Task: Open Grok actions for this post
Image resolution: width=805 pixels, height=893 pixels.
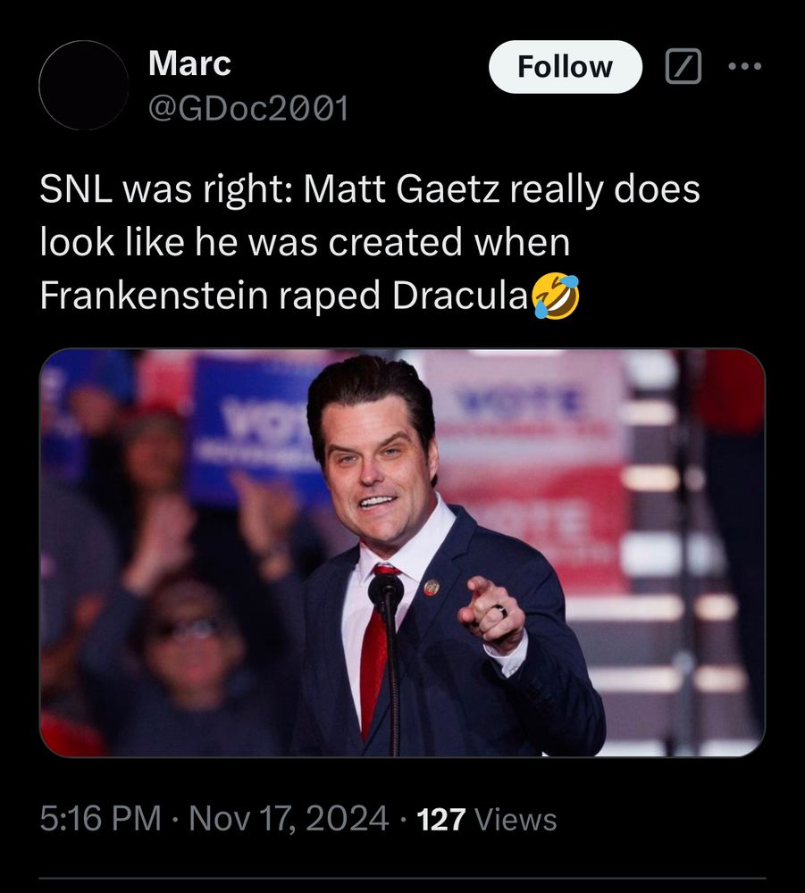Action: [x=686, y=66]
